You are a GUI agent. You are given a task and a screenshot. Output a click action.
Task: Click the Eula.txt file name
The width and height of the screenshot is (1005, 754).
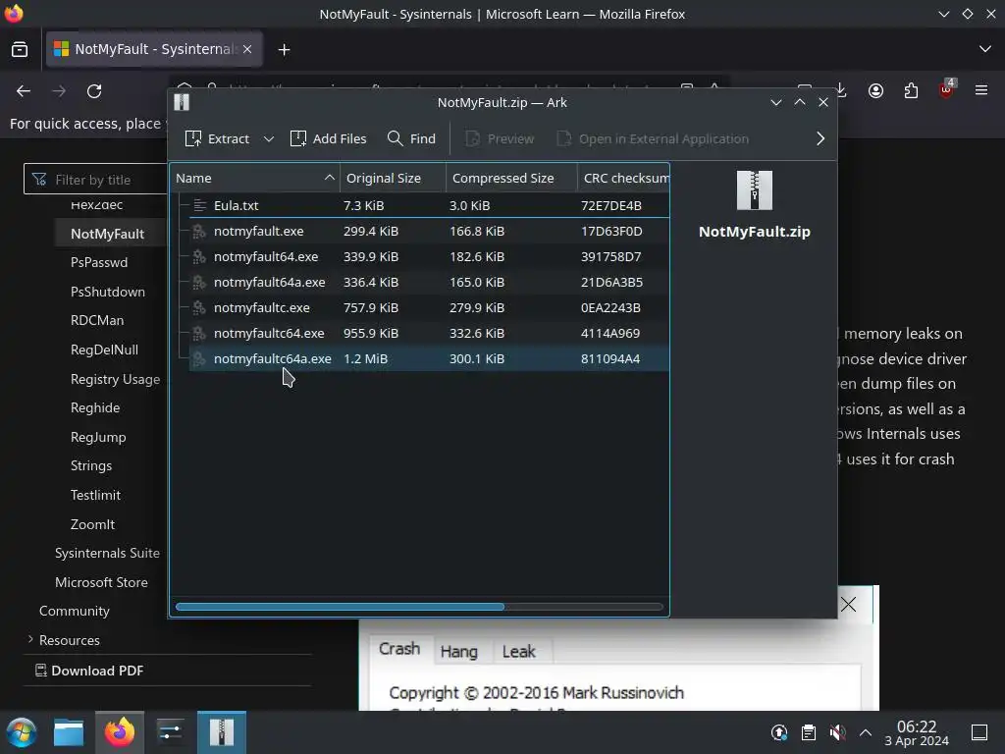click(236, 205)
